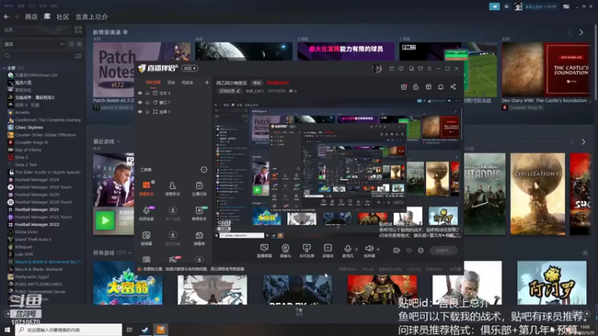598x336 pixels.
Task: Open 房管助手 tool in the toolbox
Action: [x=173, y=189]
